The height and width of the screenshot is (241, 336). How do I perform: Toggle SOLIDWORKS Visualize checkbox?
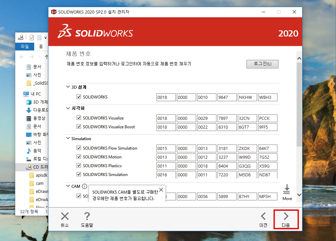[x=79, y=118]
